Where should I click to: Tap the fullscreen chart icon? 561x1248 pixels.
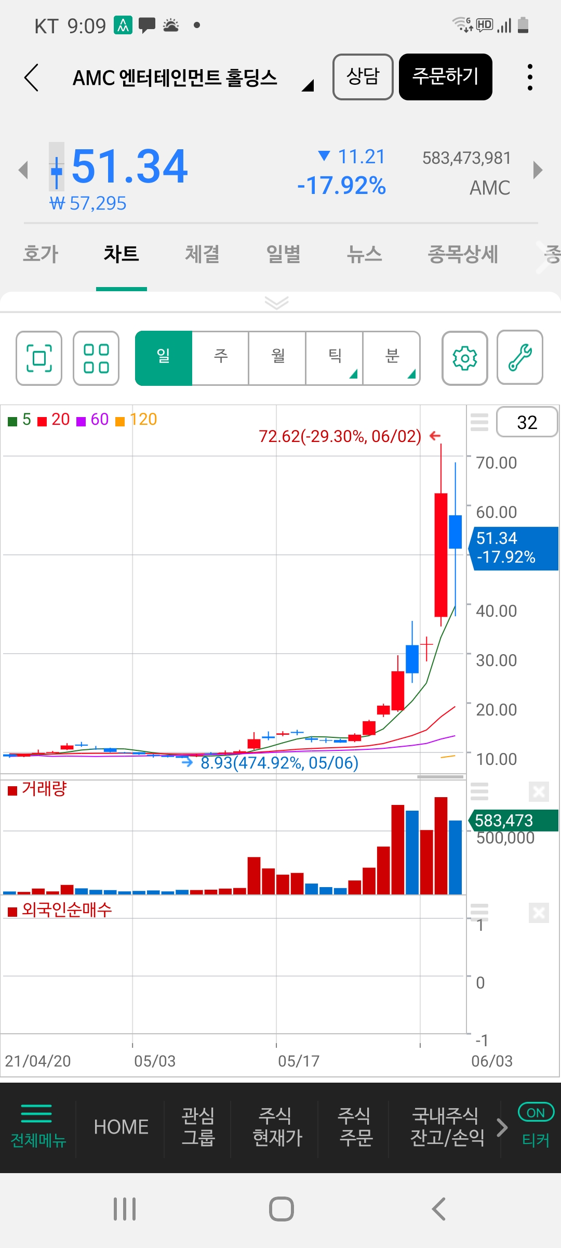(39, 358)
